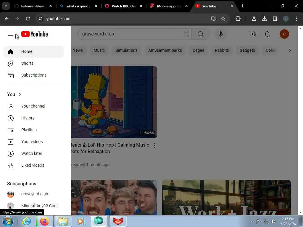This screenshot has height=227, width=303.
Task: Open the browser extensions puzzle icon
Action: (x=238, y=19)
